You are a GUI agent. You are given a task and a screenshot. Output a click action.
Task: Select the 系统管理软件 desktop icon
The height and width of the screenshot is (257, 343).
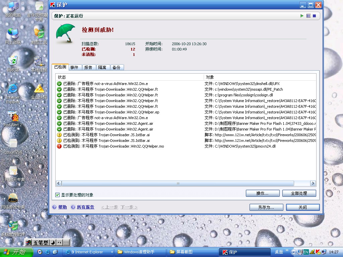click(x=13, y=229)
